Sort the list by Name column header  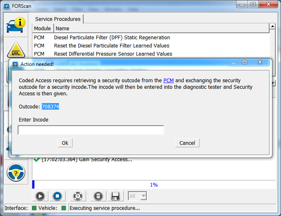[x=62, y=29]
